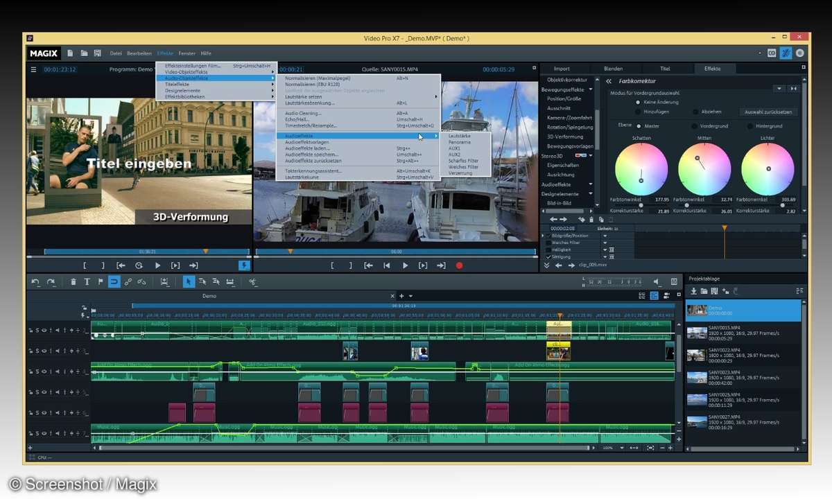Click the lightning icon under the program monitor
Image resolution: width=832 pixels, height=499 pixels.
click(x=243, y=265)
